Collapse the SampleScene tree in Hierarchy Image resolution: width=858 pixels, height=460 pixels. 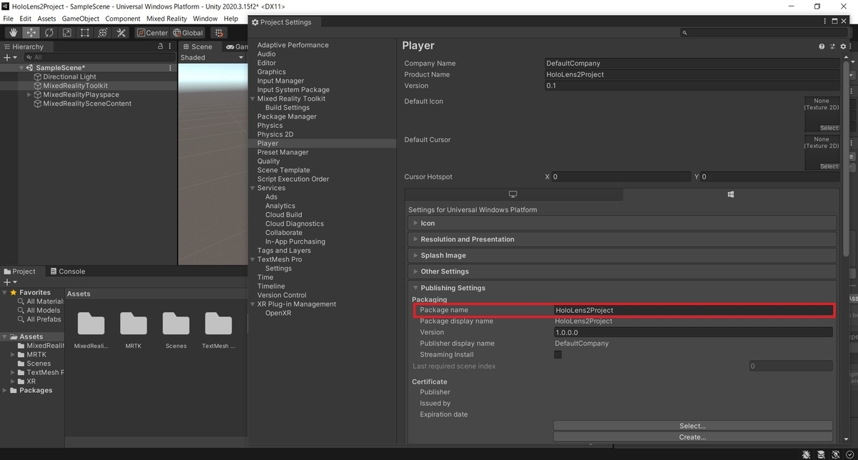tap(22, 68)
